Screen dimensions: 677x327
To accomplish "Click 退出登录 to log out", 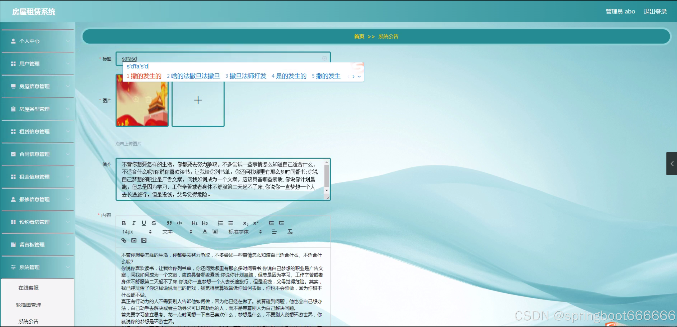I will [655, 12].
